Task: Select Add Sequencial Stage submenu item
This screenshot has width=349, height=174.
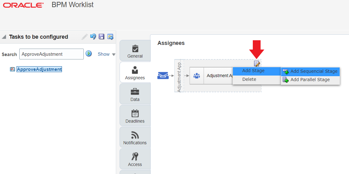Action: (310, 71)
